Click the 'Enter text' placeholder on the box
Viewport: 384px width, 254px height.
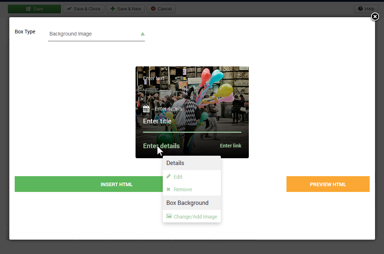tap(153, 78)
